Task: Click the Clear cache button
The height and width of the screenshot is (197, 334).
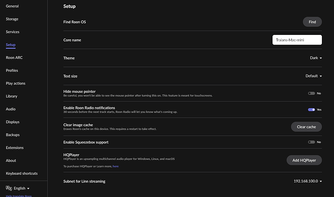Action: [306, 127]
